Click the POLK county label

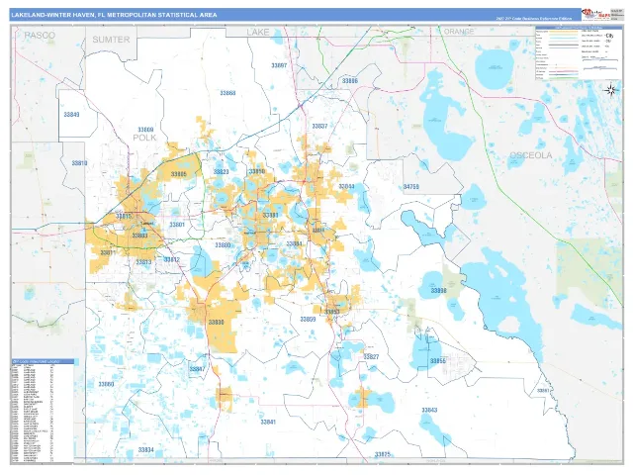(x=144, y=138)
